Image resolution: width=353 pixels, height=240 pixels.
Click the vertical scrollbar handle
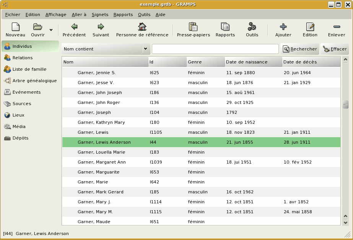[345, 104]
